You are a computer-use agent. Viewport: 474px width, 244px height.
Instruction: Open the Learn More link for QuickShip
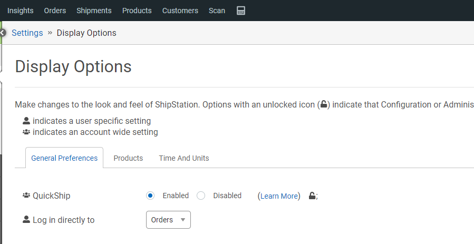point(279,196)
